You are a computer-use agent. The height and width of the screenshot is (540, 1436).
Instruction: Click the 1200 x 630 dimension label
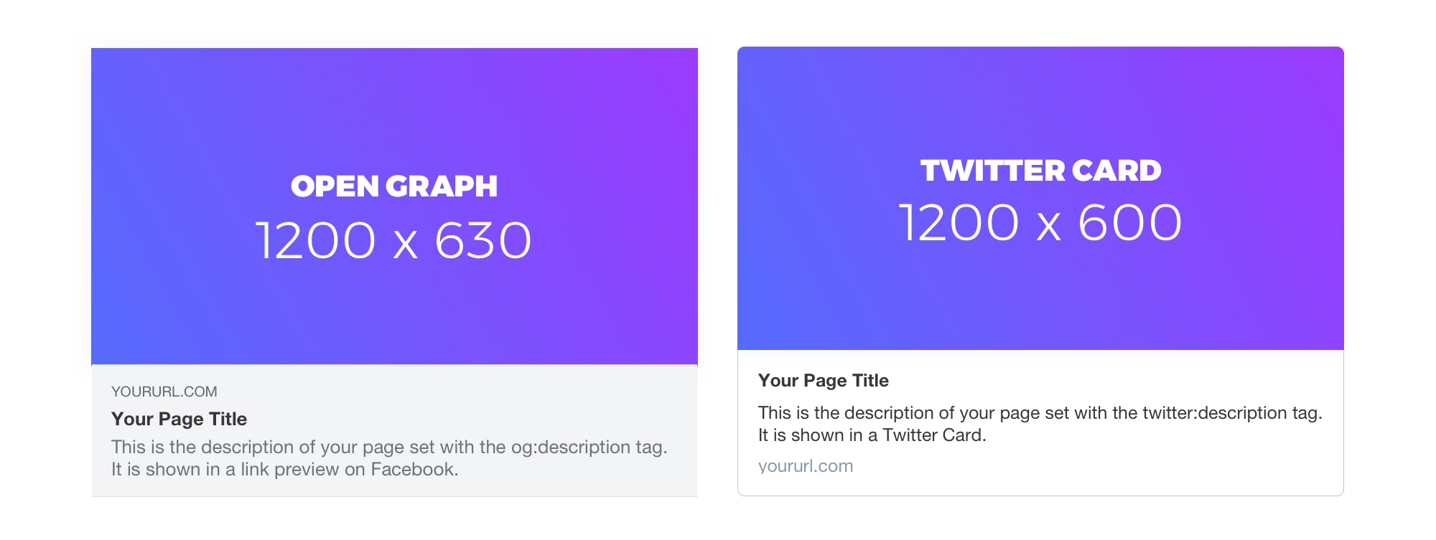(394, 240)
